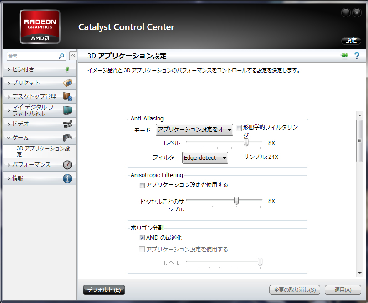The width and height of the screenshot is (368, 303).
Task: Open the 設定 menu button
Action: [351, 41]
